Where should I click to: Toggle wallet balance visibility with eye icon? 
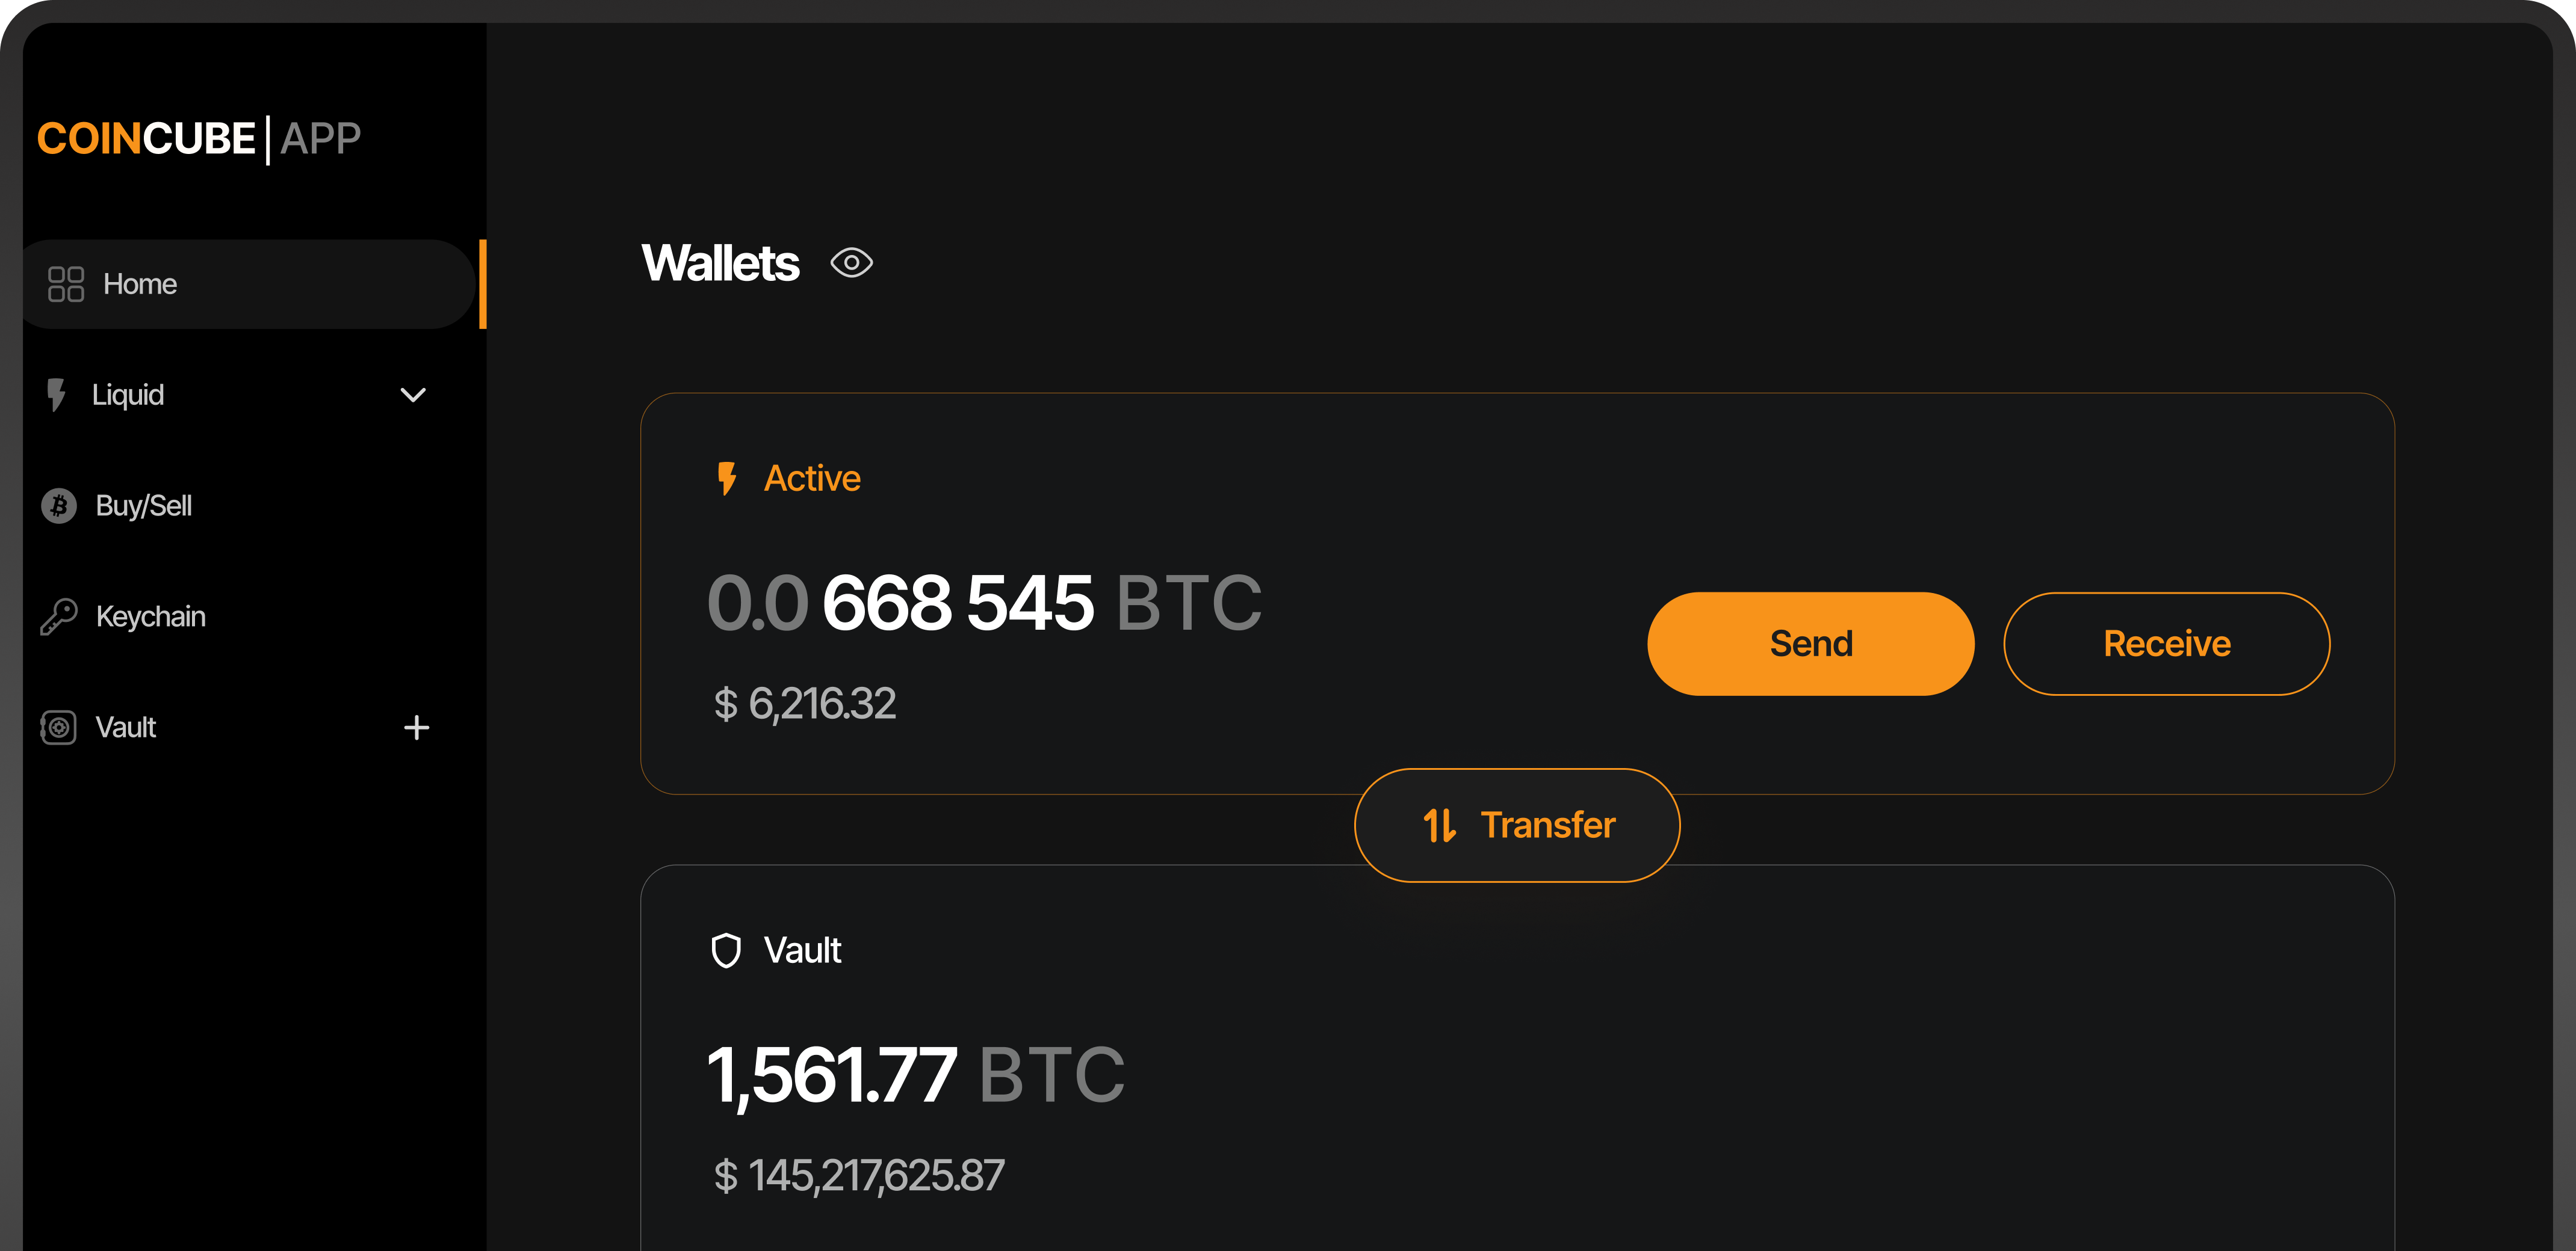(851, 263)
